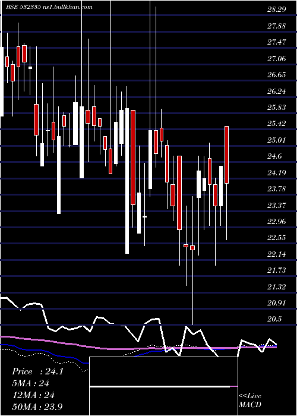Click the 12MA : 24 readout
Screen dimensions: 297x416
(33, 395)
